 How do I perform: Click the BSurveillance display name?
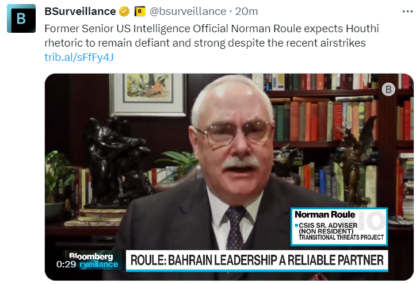coord(80,11)
